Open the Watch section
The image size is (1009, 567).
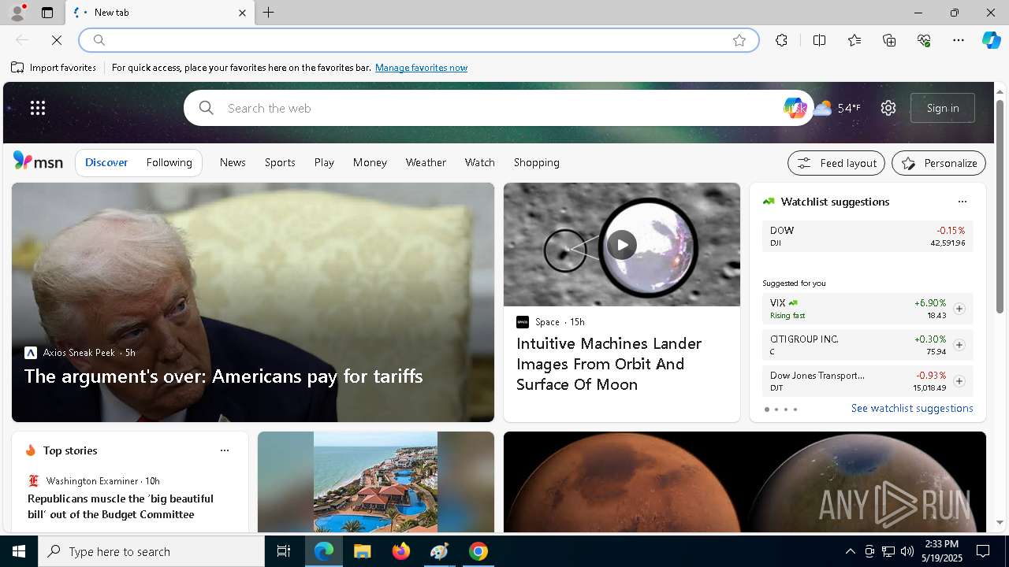coord(480,162)
